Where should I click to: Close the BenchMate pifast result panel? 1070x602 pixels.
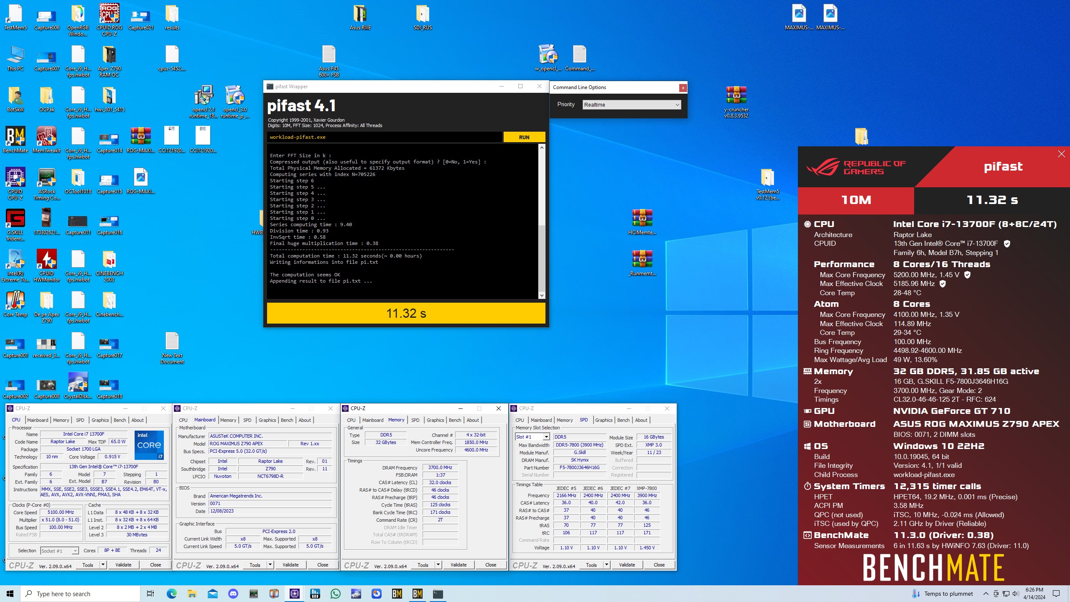click(1061, 154)
